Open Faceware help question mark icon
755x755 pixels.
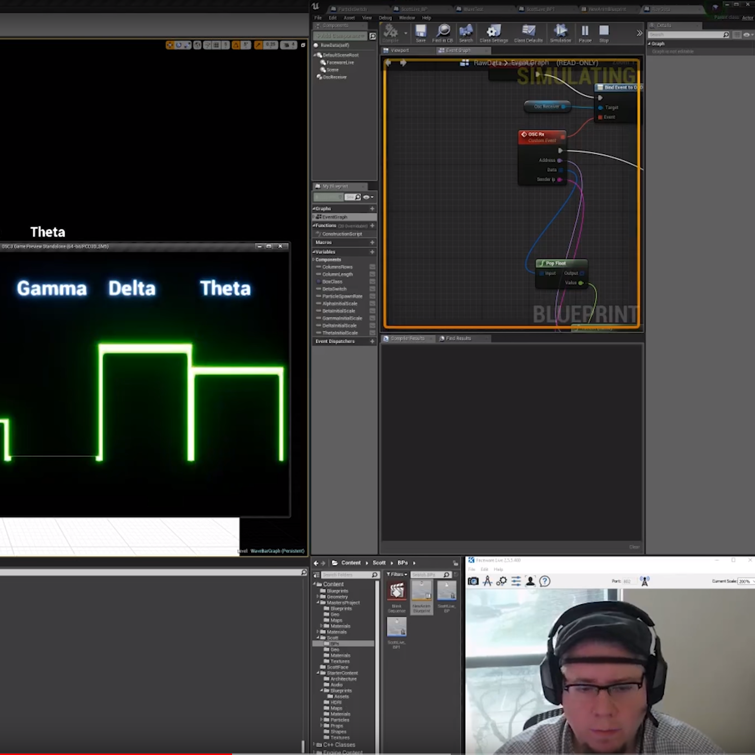point(545,581)
